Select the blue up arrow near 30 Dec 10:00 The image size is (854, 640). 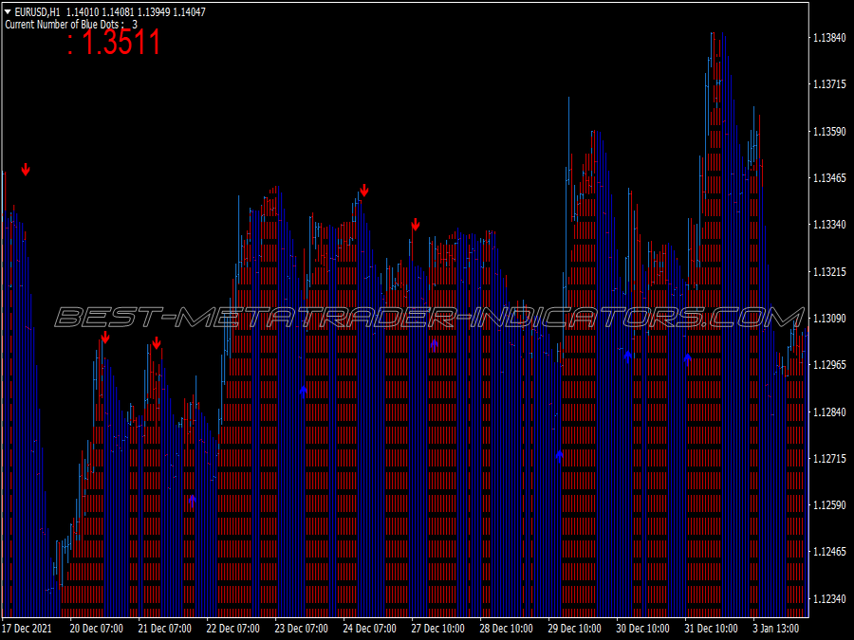pos(627,357)
